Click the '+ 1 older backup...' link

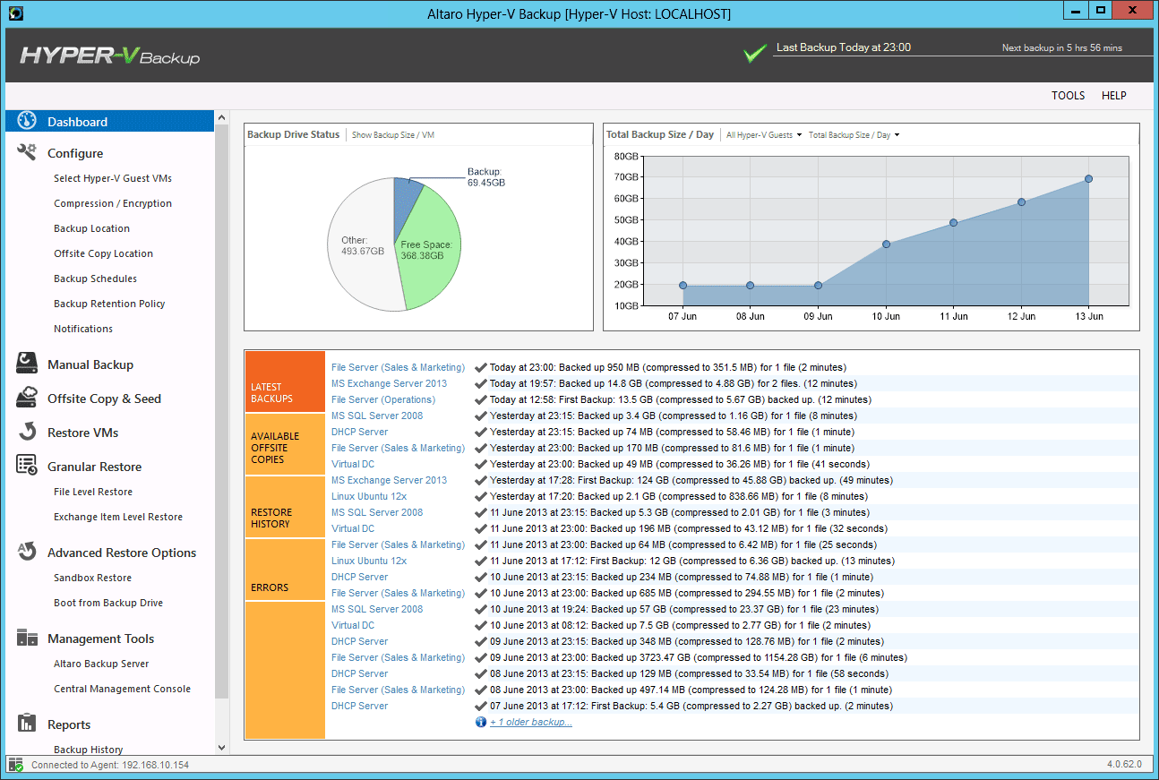(x=531, y=722)
